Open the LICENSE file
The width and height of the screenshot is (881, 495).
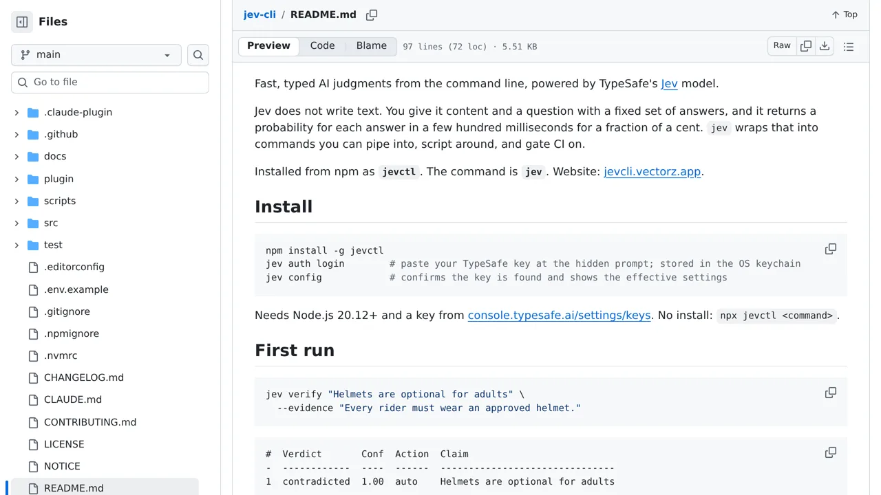coord(64,444)
